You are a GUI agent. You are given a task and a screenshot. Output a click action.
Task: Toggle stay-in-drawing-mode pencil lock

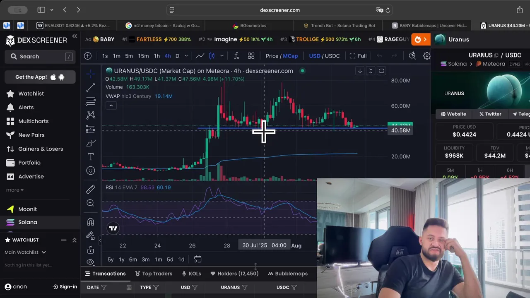pyautogui.click(x=90, y=236)
